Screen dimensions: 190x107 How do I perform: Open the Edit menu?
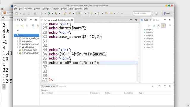coord(20,9)
